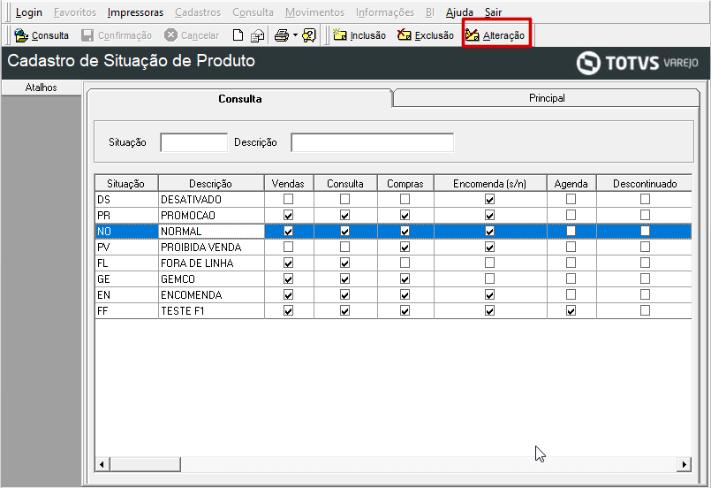This screenshot has height=488, width=711.
Task: Select the FORA DE LINHA cell
Action: click(211, 263)
